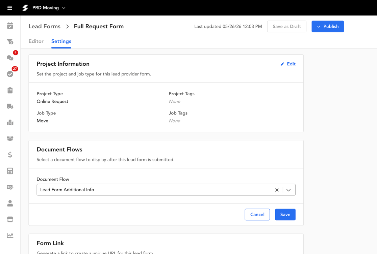Cancel the Document Flows changes

pos(257,215)
